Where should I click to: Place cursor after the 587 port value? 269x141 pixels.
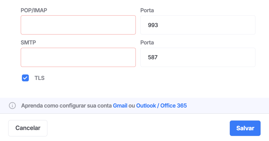[158, 57]
